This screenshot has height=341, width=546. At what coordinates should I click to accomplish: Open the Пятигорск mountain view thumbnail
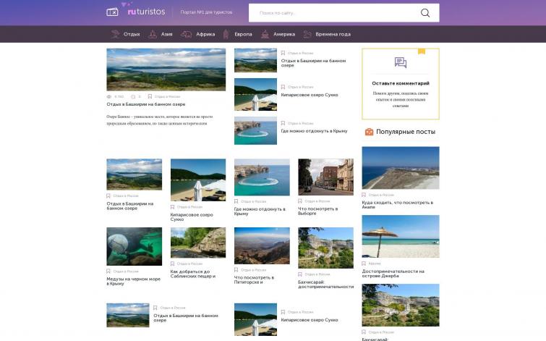(x=262, y=246)
